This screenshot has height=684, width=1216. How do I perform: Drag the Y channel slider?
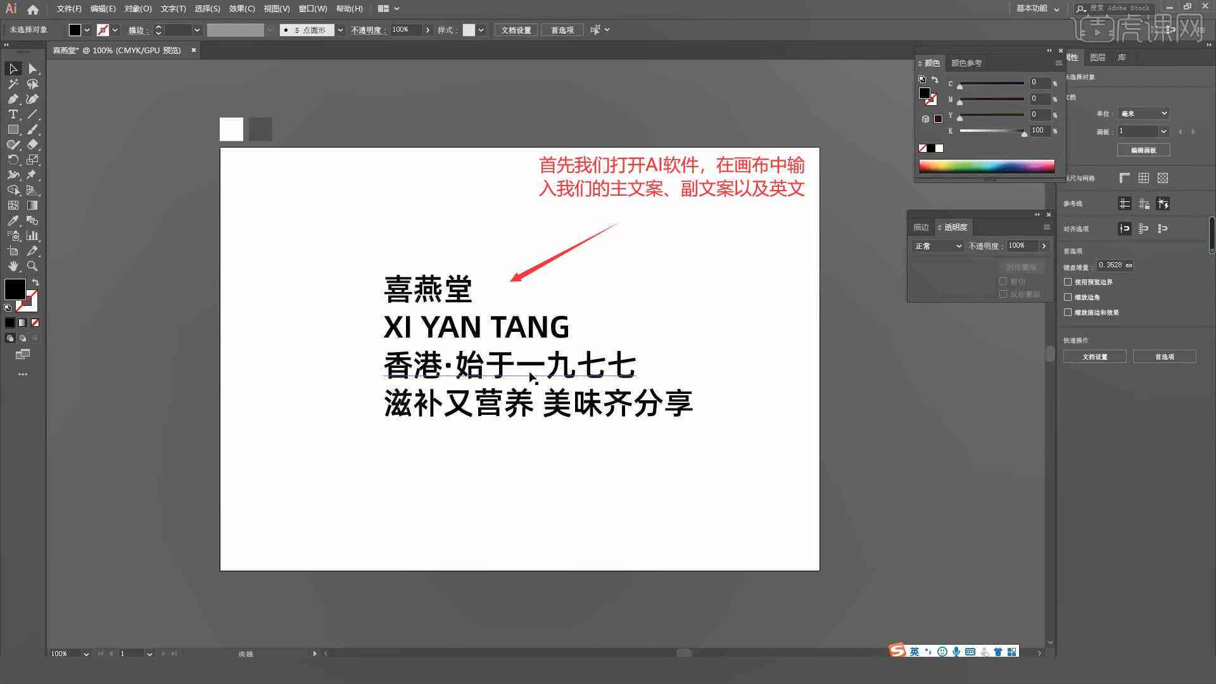pyautogui.click(x=960, y=117)
